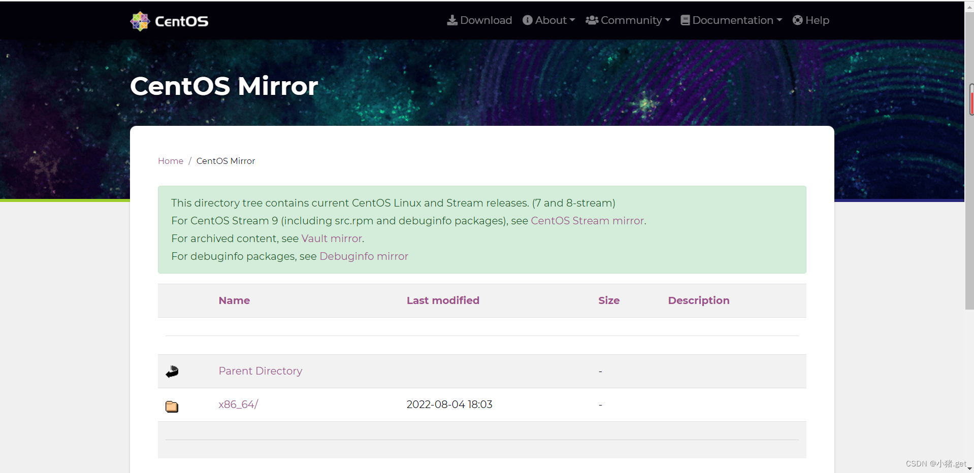Click the CentOS Mirror breadcrumb text
This screenshot has height=473, width=974.
(225, 161)
